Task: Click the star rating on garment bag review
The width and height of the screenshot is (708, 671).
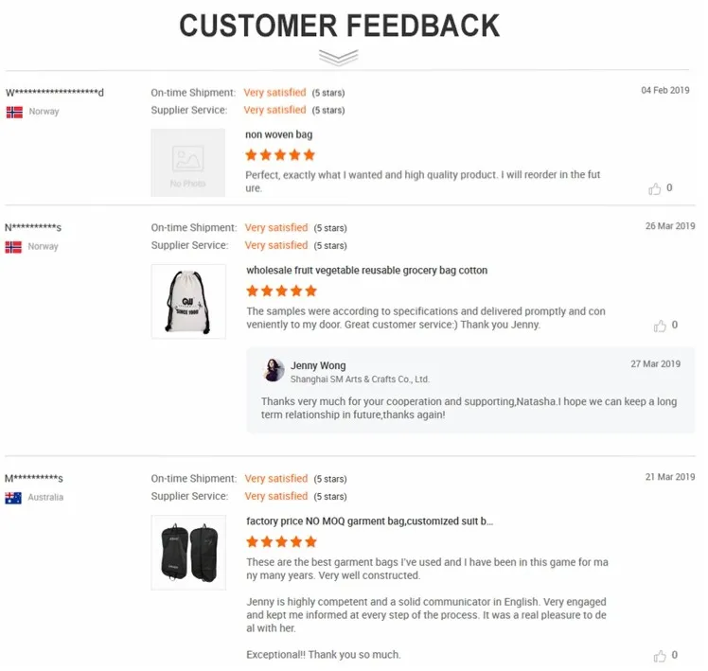Action: [x=281, y=542]
